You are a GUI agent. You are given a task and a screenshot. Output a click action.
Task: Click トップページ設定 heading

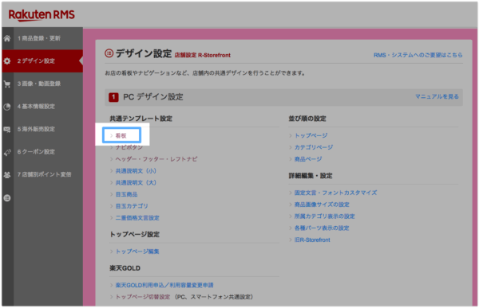(134, 235)
